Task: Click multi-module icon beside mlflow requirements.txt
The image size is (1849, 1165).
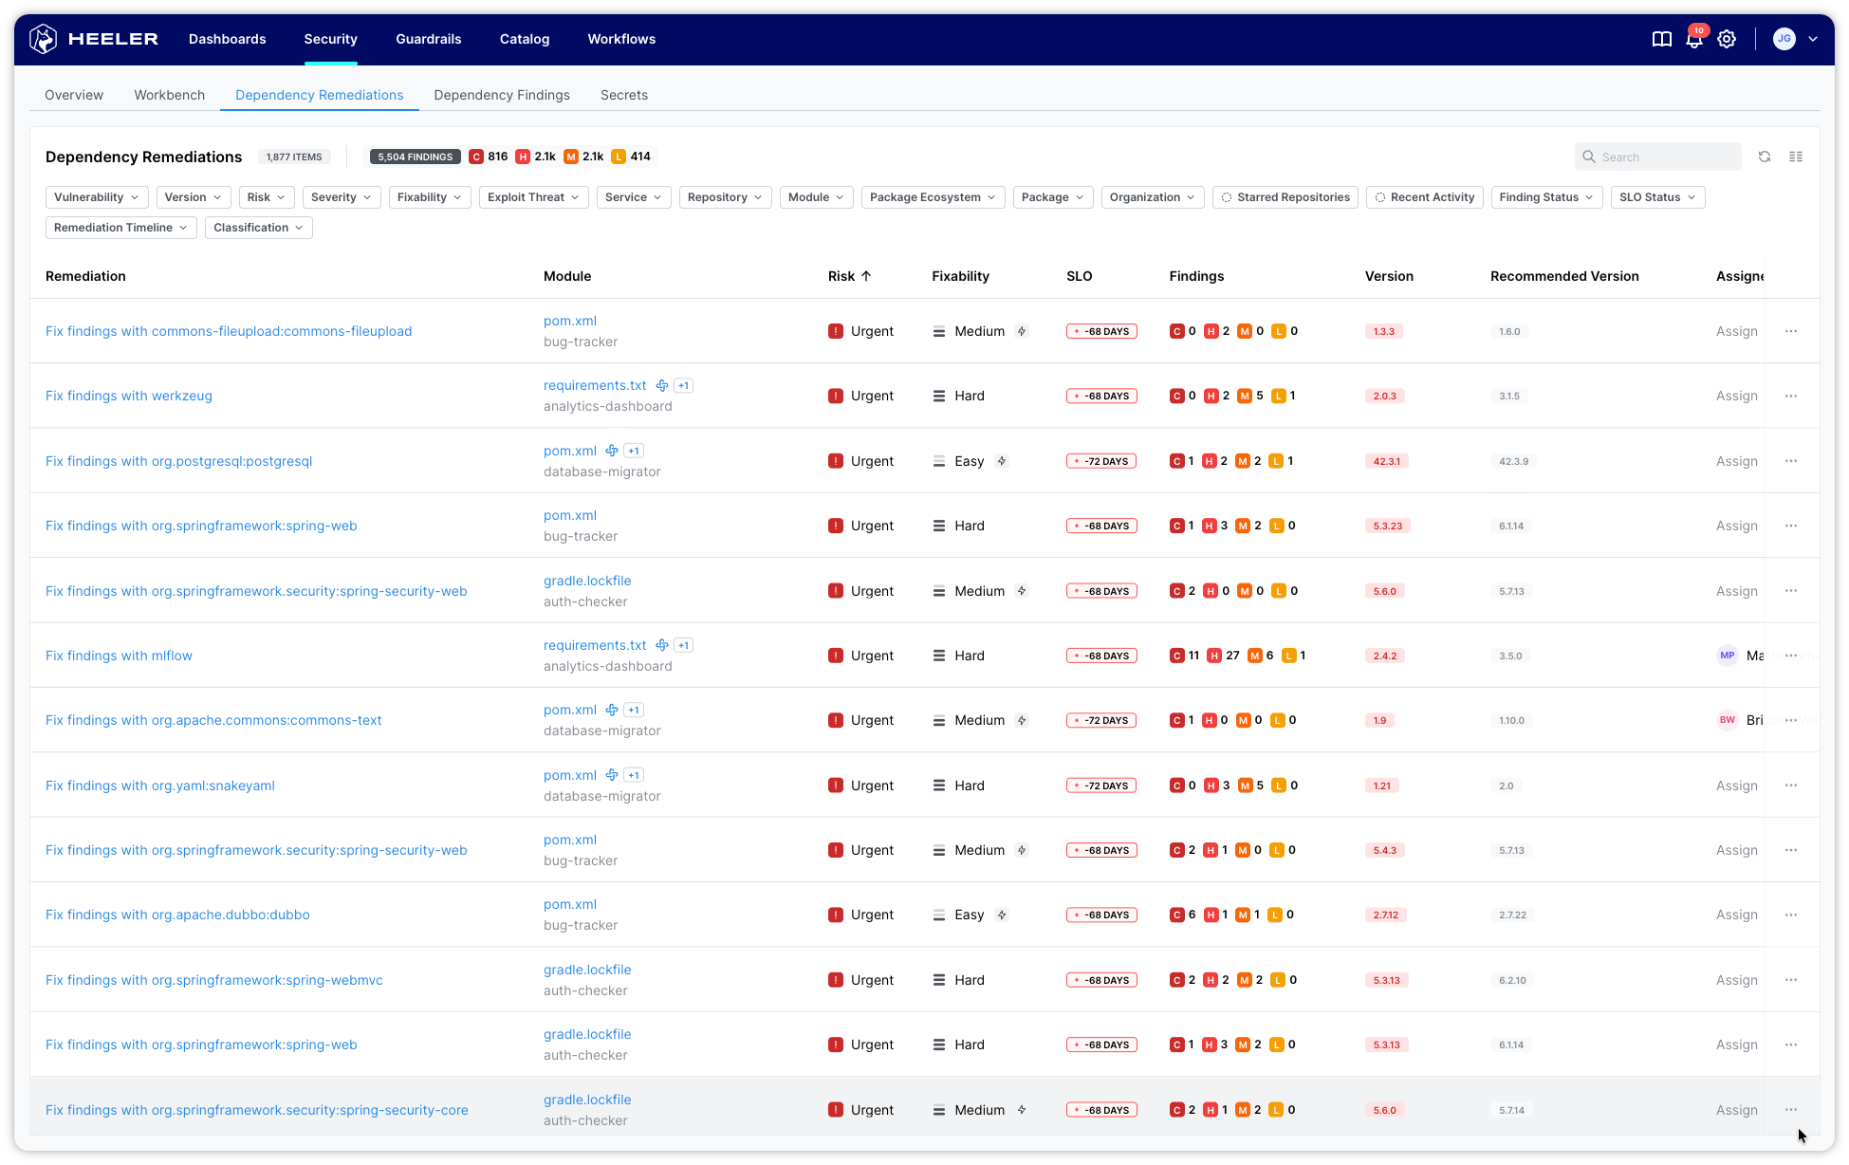Action: tap(662, 645)
